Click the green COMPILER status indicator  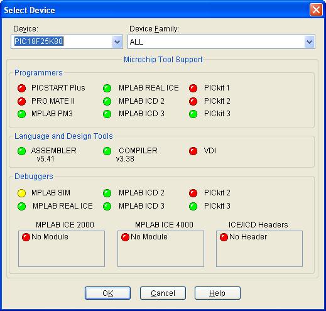[x=107, y=151]
